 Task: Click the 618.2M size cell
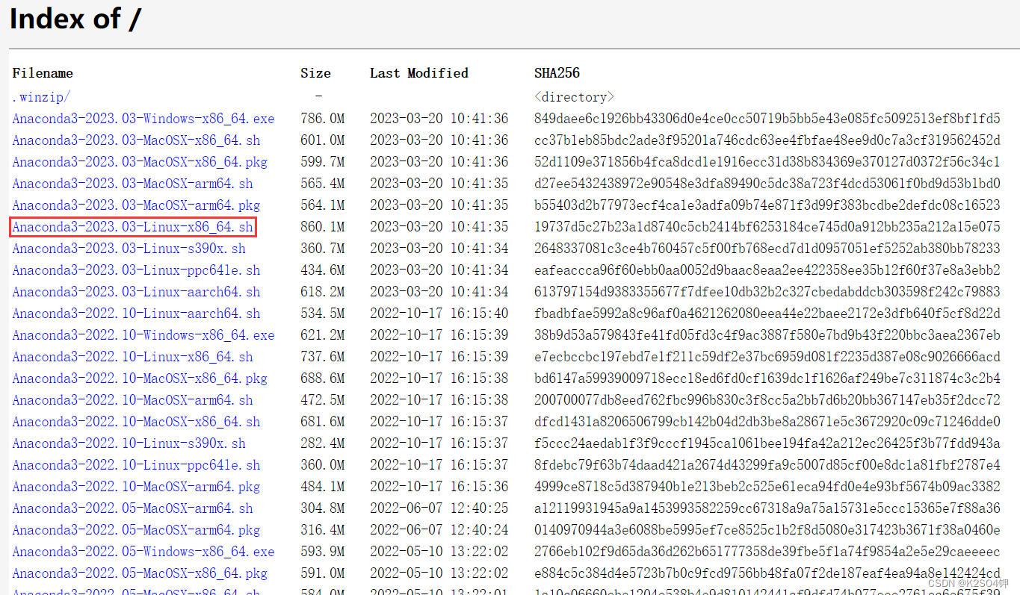click(322, 292)
